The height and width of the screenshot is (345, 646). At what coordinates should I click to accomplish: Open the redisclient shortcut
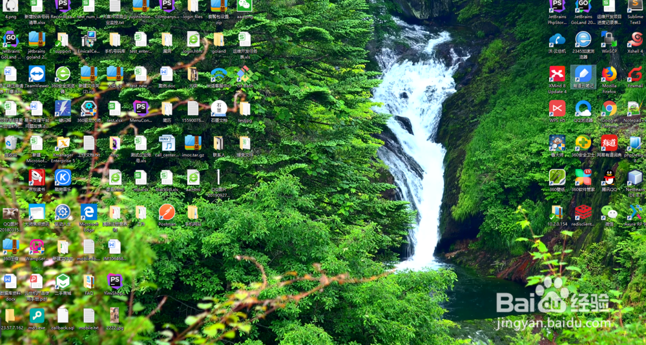(x=583, y=212)
